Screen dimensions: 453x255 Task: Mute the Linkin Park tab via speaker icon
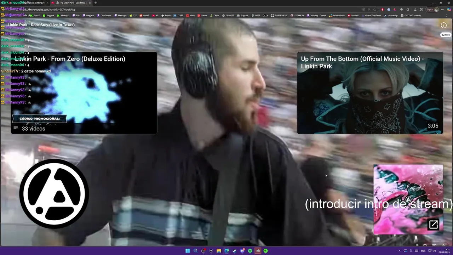57,3
